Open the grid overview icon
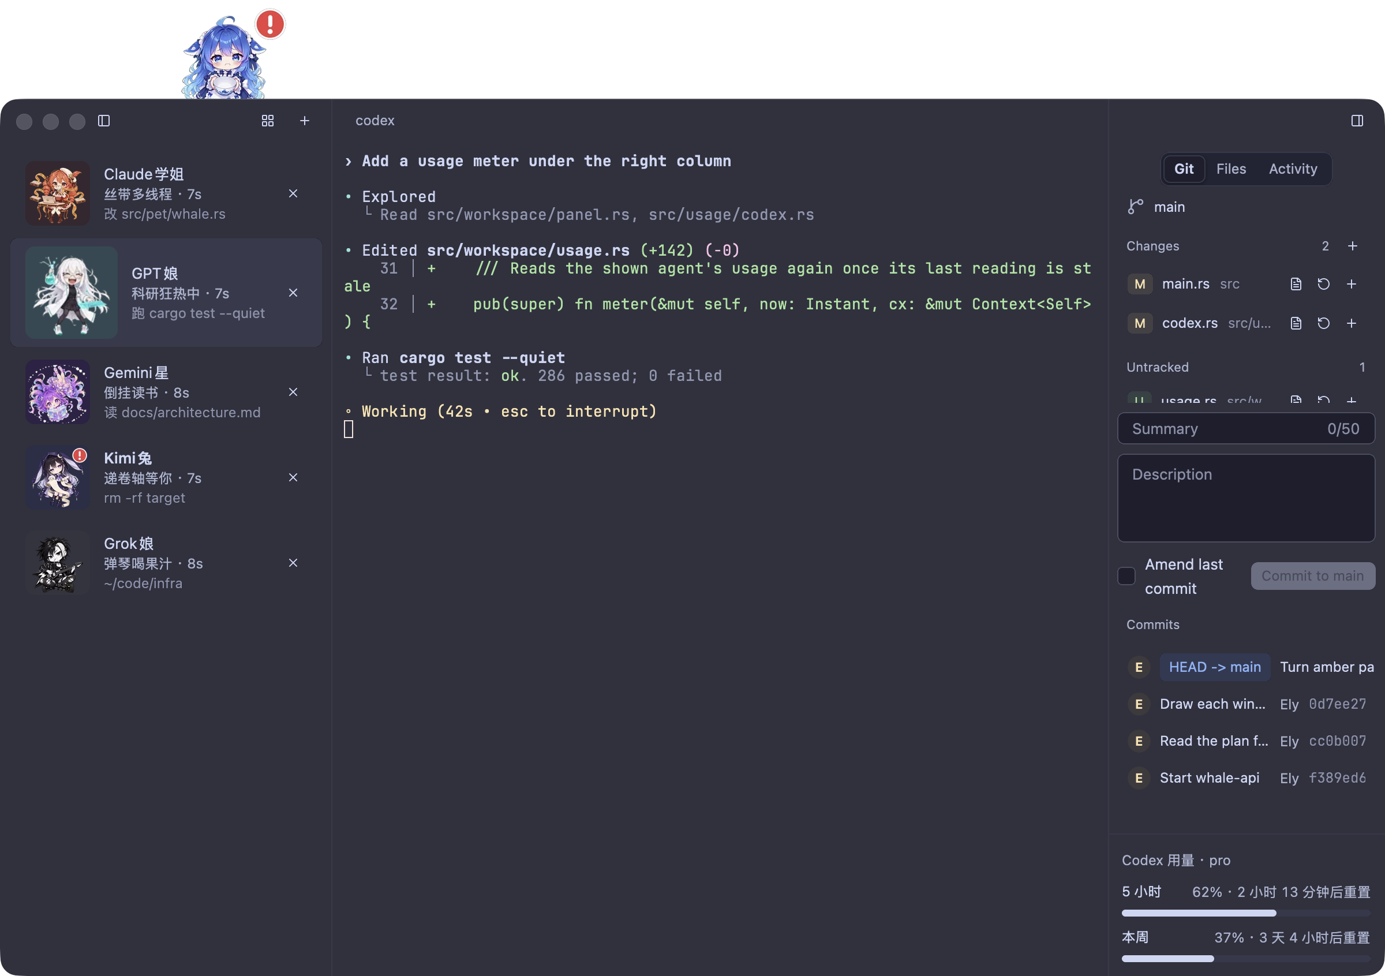The image size is (1385, 976). click(268, 121)
